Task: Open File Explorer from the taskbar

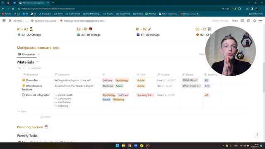Action: click(x=123, y=146)
